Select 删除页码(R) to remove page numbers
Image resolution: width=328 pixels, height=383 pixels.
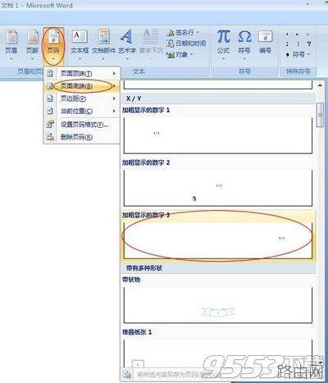(82, 137)
